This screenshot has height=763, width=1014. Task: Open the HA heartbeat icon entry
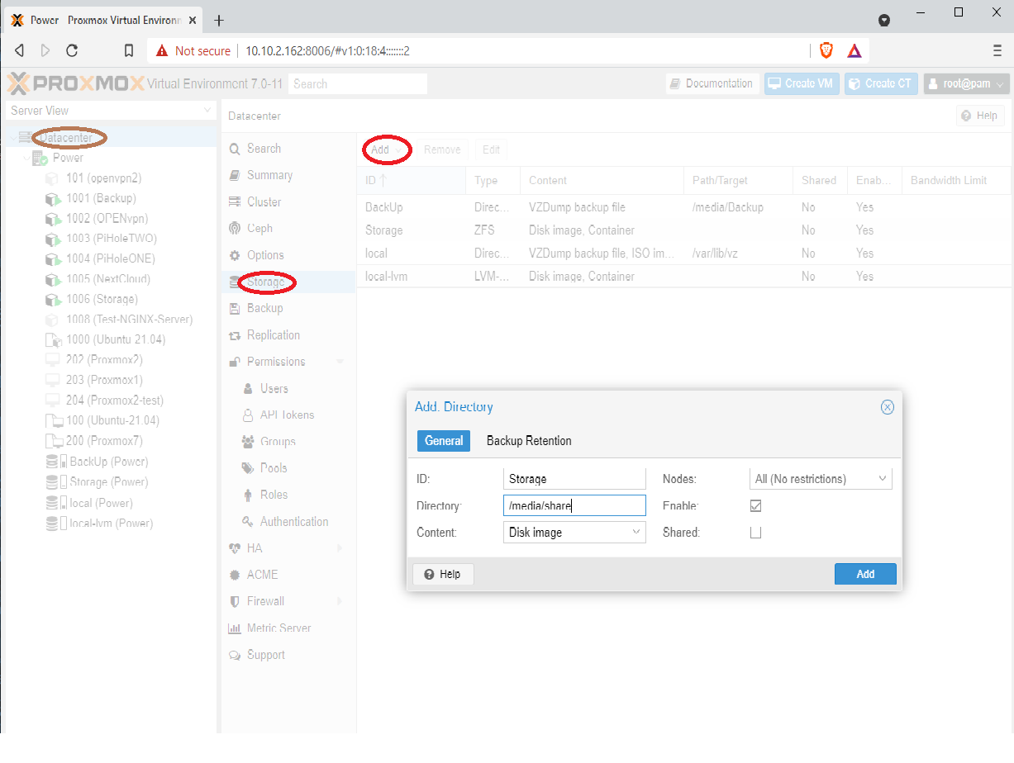point(235,548)
